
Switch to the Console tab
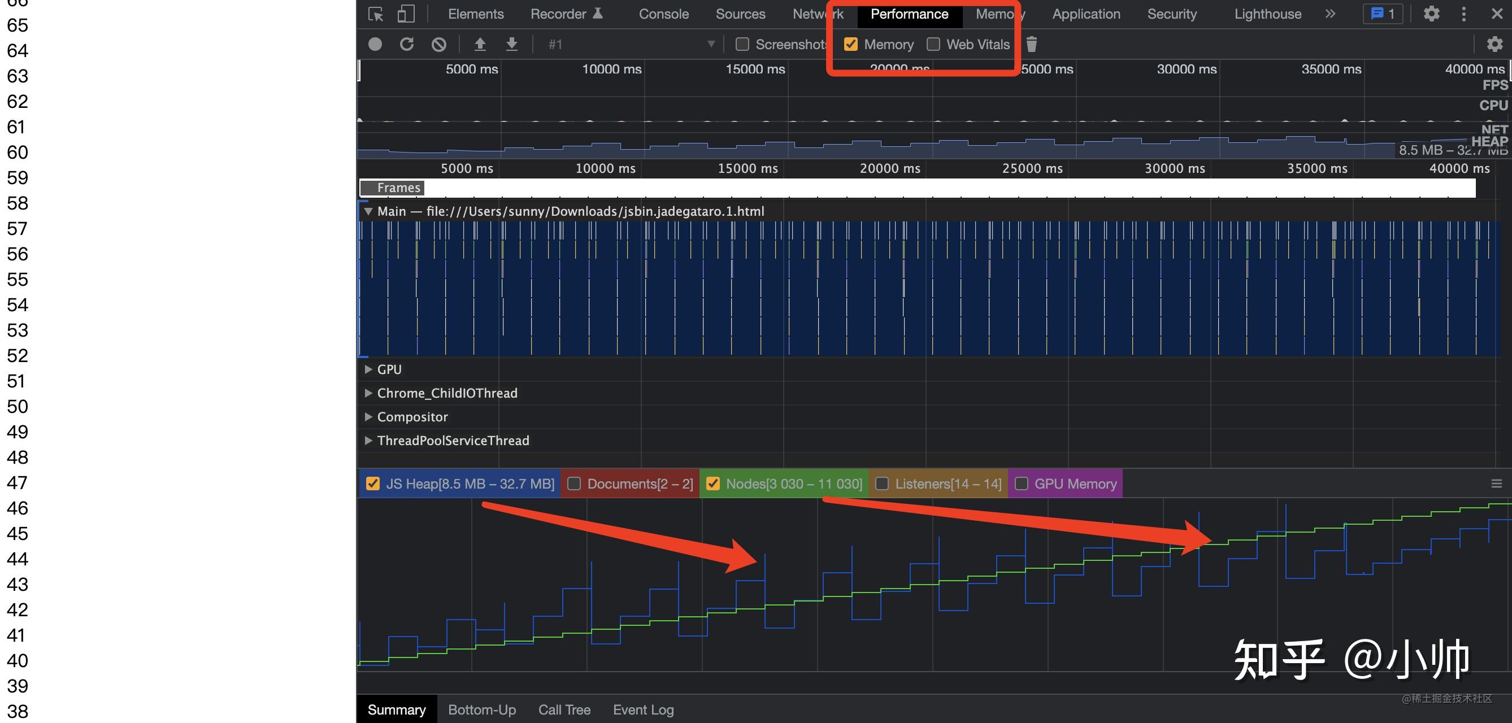[663, 14]
